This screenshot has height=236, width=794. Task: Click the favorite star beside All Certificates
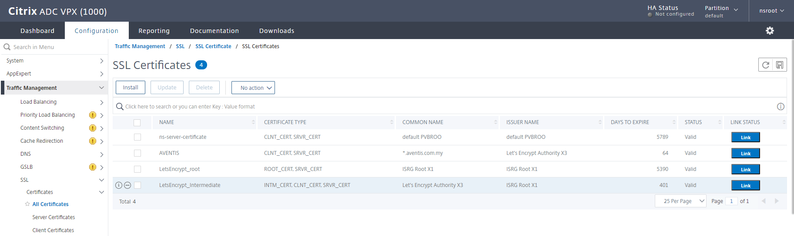27,204
